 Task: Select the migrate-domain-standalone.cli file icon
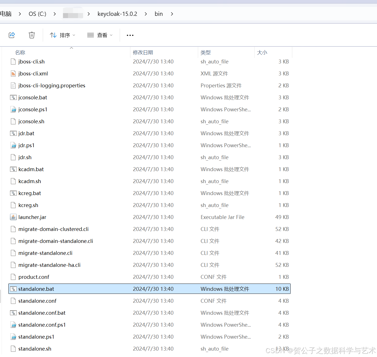(13, 241)
